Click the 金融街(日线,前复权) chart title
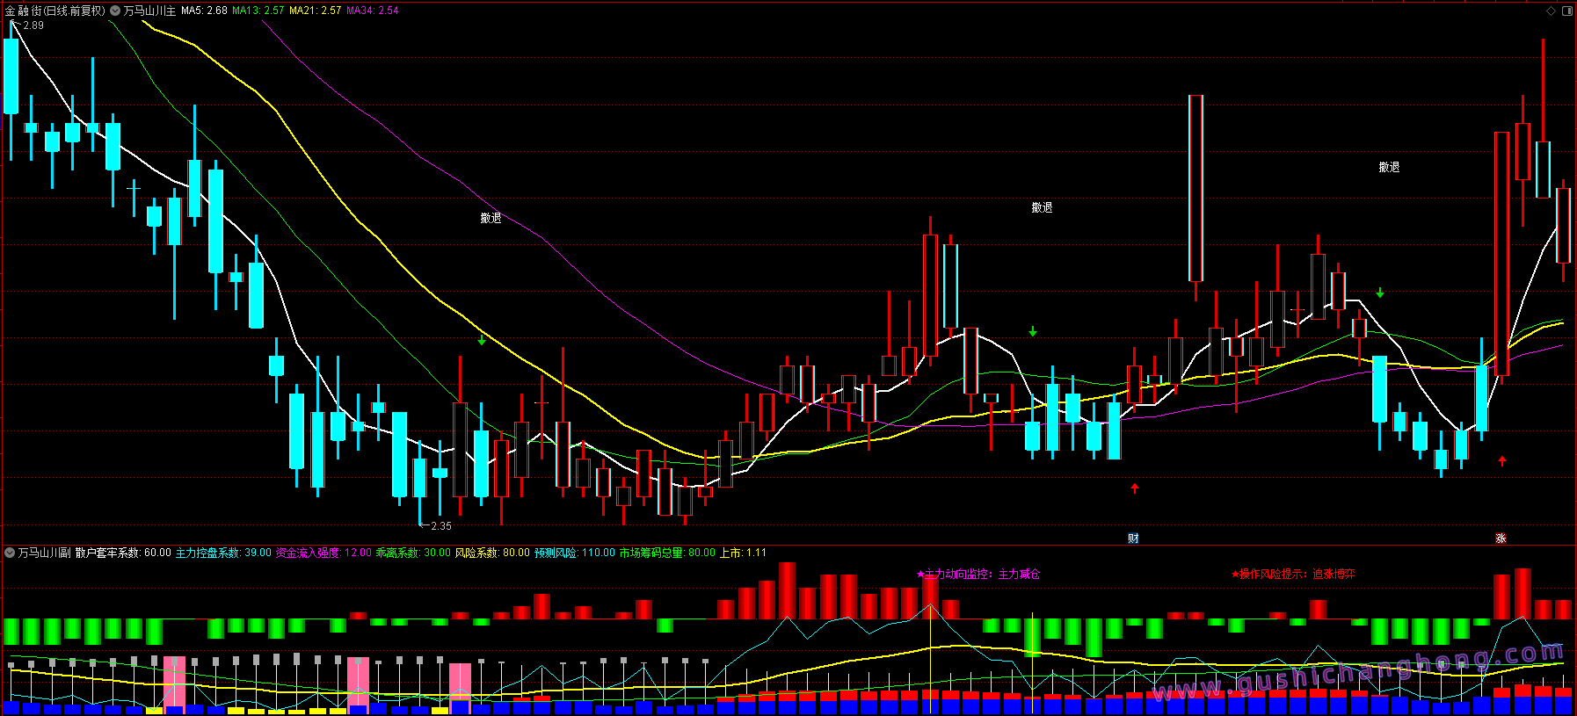The image size is (1577, 716). tap(55, 11)
